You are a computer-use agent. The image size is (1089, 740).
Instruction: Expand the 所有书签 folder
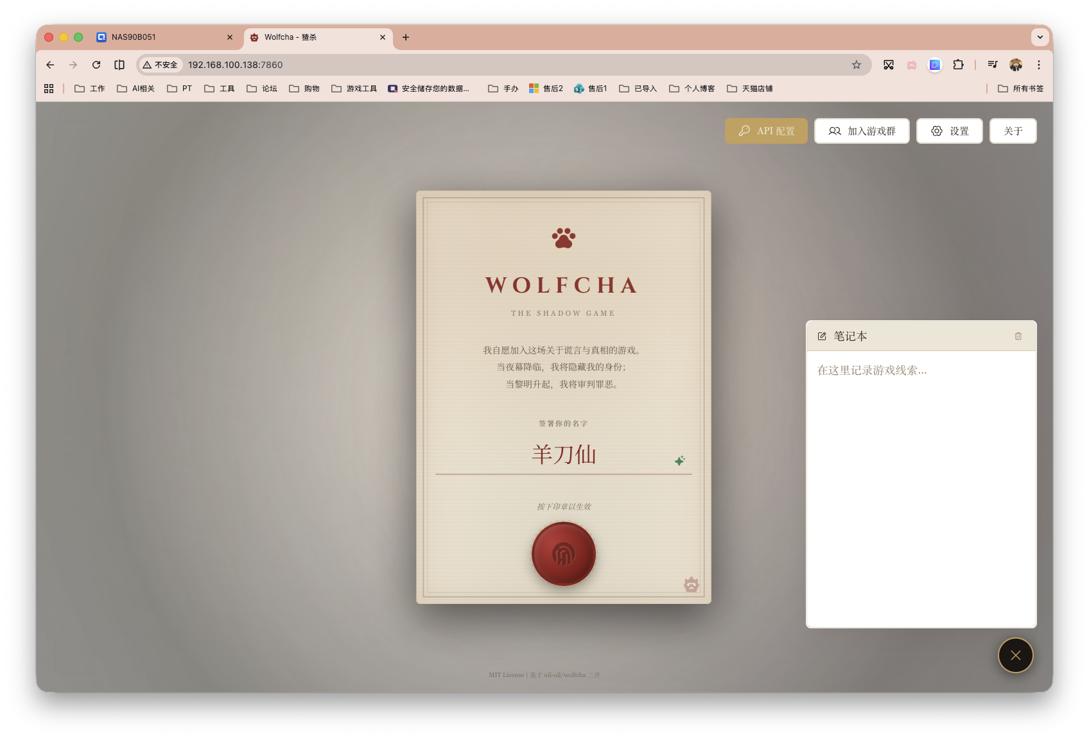tap(1020, 89)
